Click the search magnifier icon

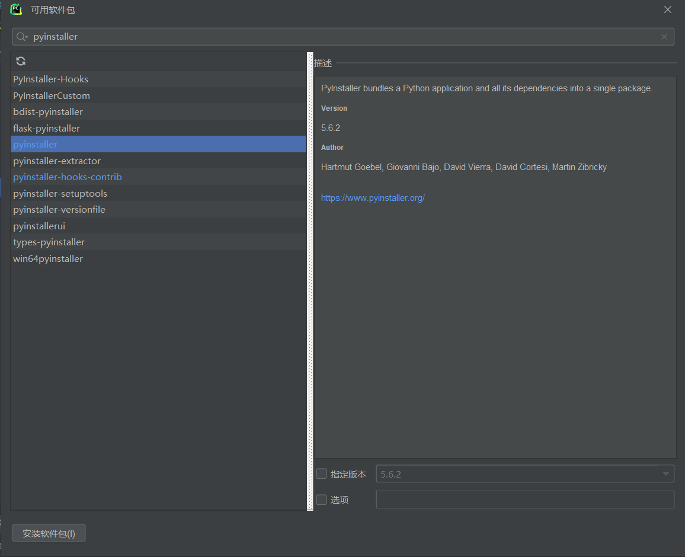pos(21,37)
